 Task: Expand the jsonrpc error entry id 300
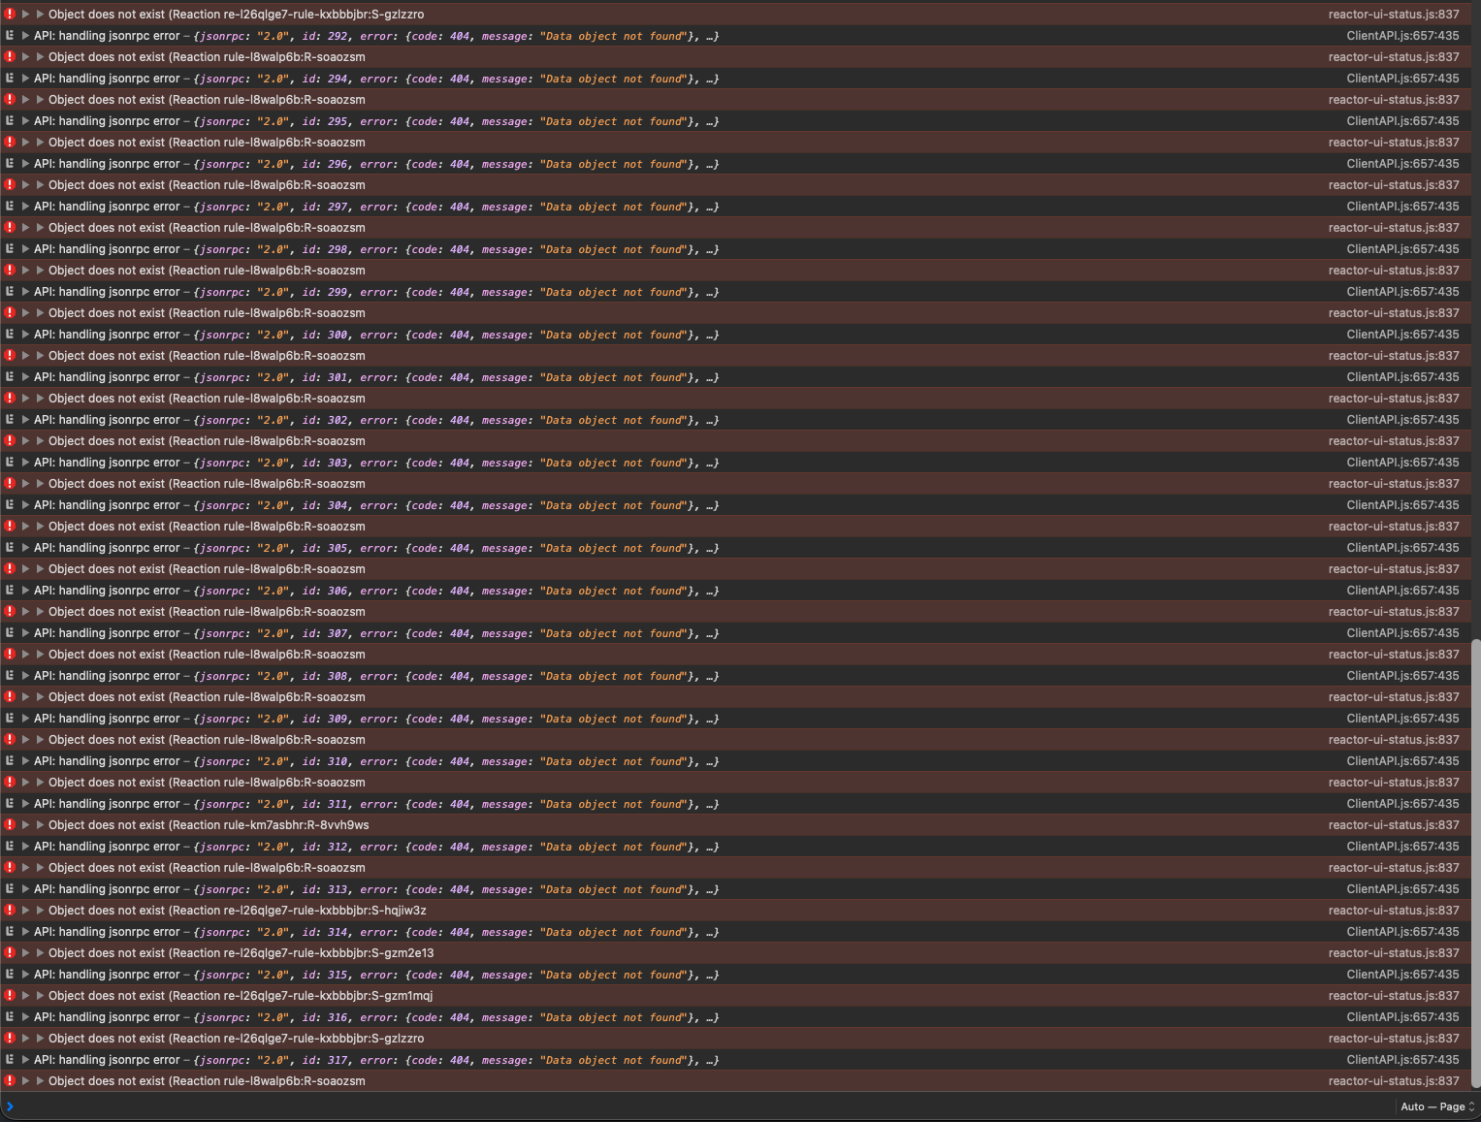[25, 335]
